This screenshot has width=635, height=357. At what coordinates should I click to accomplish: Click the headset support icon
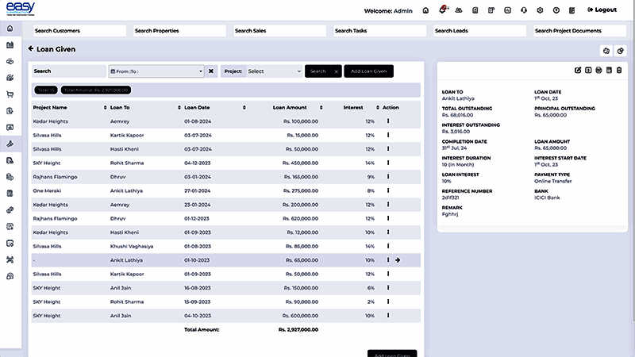tap(524, 10)
